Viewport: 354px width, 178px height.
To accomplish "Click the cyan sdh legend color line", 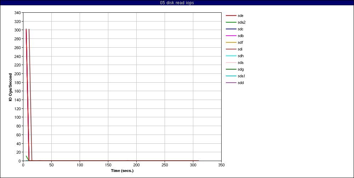I will click(x=231, y=56).
